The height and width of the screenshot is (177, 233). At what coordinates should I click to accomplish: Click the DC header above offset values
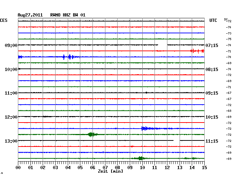coord(226,19)
